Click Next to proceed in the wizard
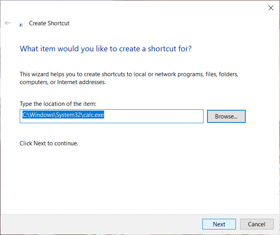The height and width of the screenshot is (235, 280). click(219, 224)
